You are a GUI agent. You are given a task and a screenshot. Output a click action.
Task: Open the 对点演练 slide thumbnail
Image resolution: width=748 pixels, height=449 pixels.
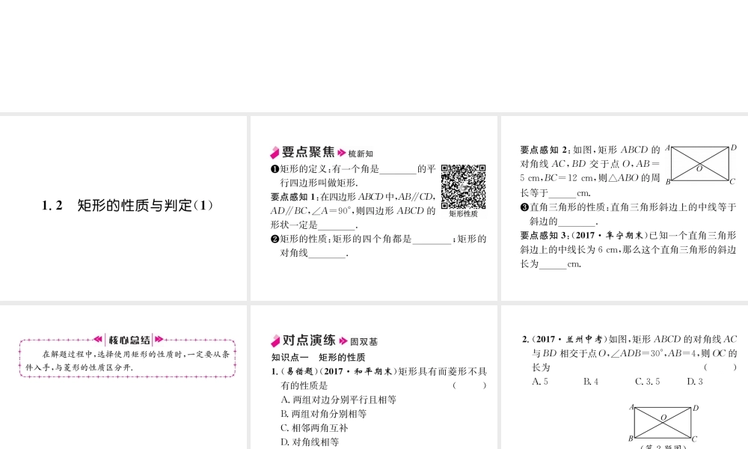(x=374, y=377)
